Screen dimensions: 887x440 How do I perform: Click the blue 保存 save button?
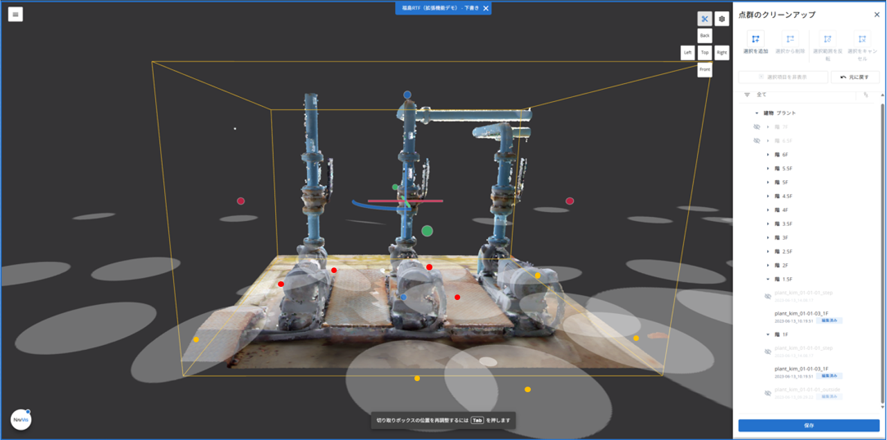pyautogui.click(x=809, y=425)
